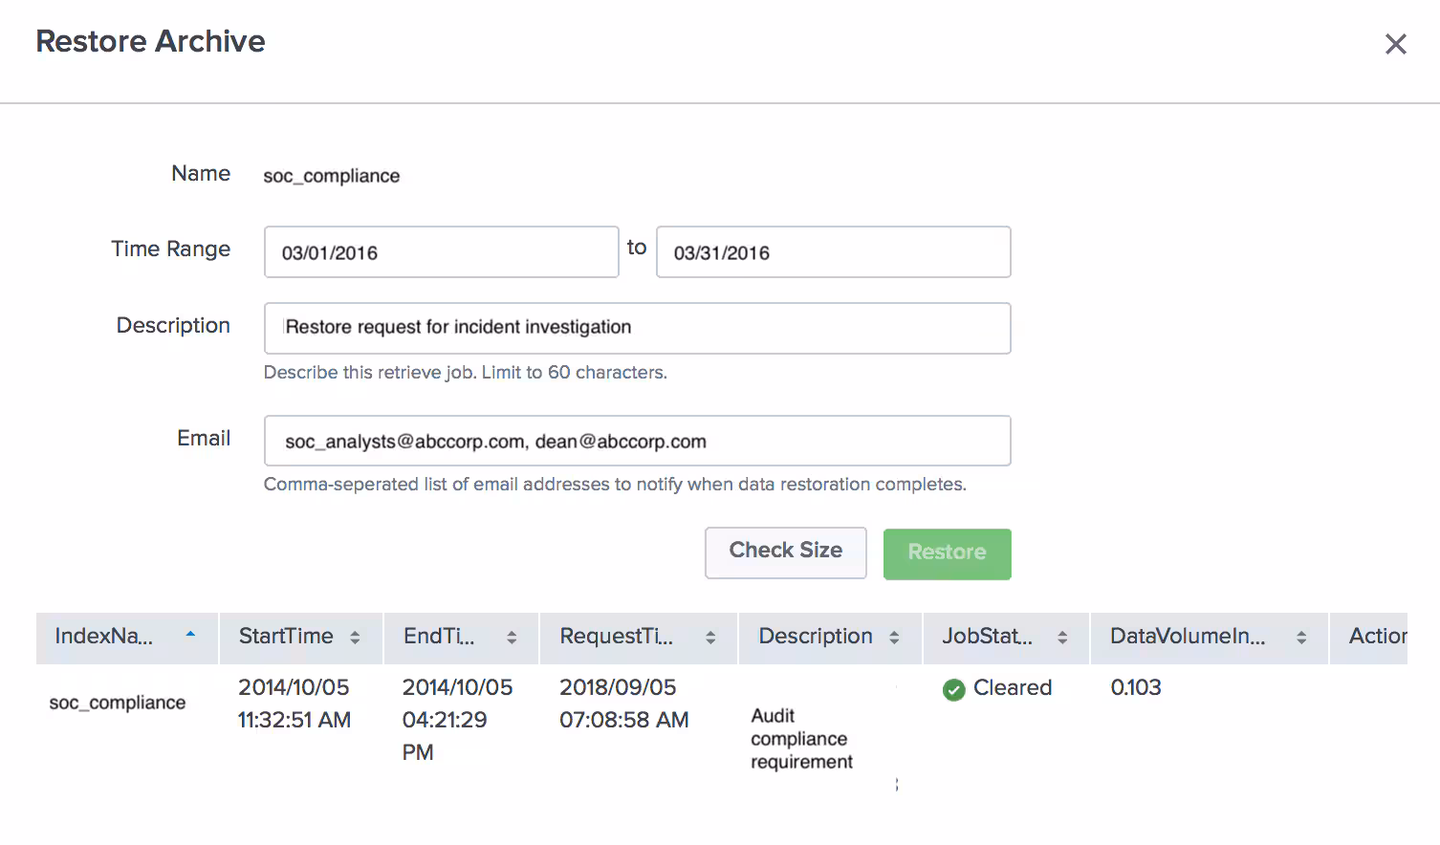Viewport: 1440px width, 845px height.
Task: Click Description column sort arrows
Action: tap(894, 638)
